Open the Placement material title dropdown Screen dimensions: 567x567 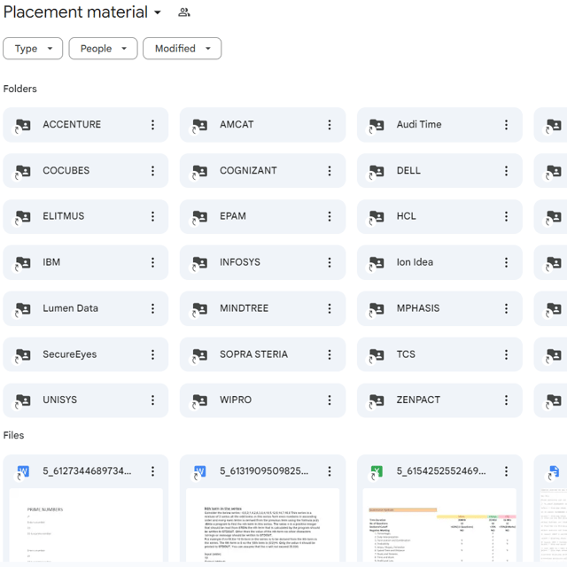tap(158, 12)
